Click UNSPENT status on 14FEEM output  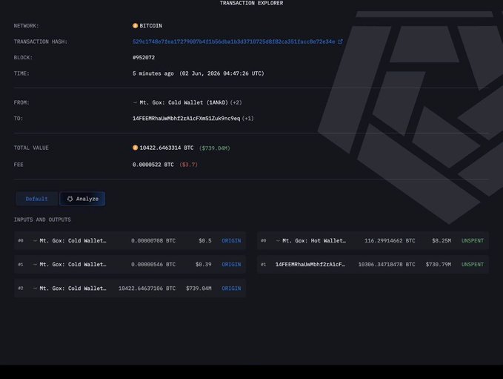[x=473, y=264]
